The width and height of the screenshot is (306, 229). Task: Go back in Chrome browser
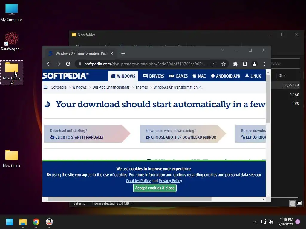[49, 64]
